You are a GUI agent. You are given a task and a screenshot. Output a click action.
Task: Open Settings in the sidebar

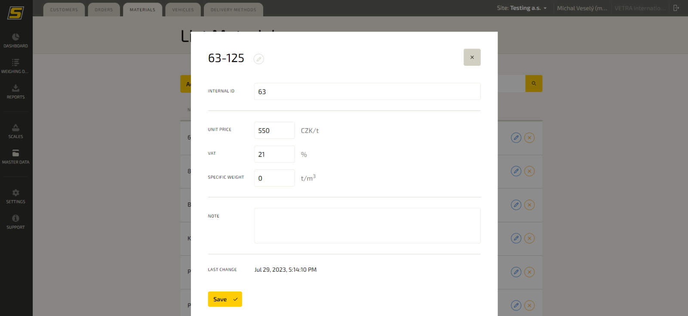tap(15, 196)
